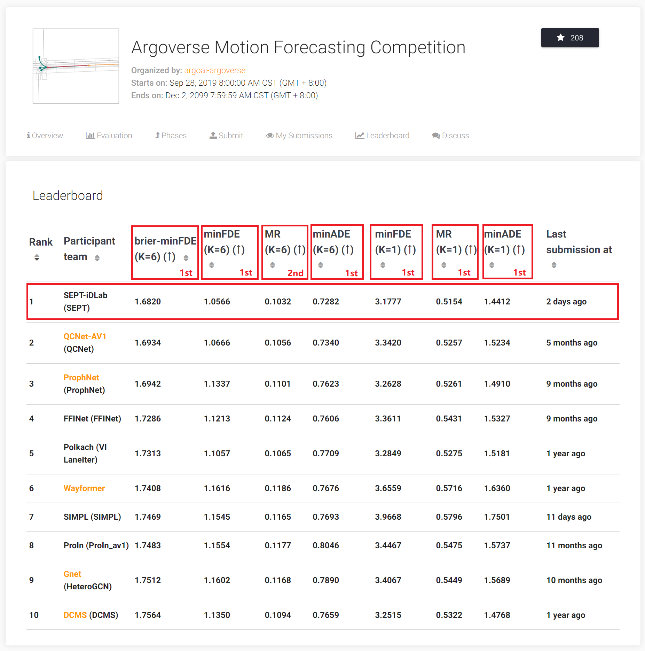The image size is (645, 651).
Task: Click the competition trajectory thumbnail image
Action: [76, 66]
